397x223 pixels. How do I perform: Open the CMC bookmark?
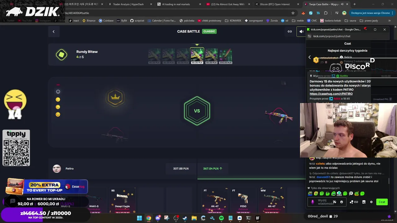[312, 20]
